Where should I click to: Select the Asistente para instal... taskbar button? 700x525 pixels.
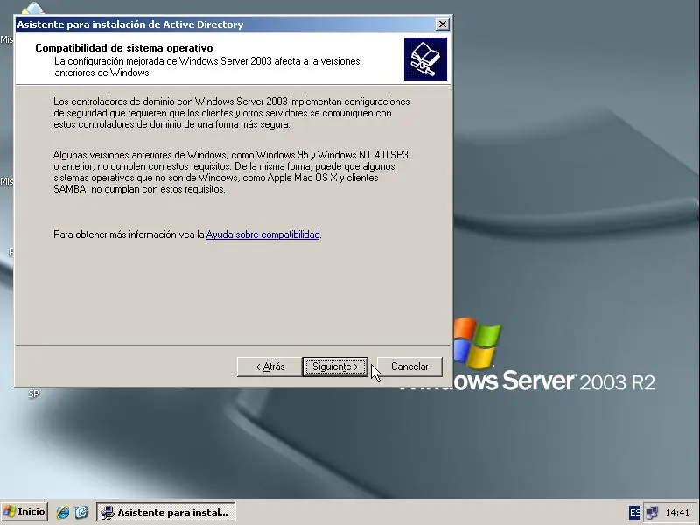[166, 513]
